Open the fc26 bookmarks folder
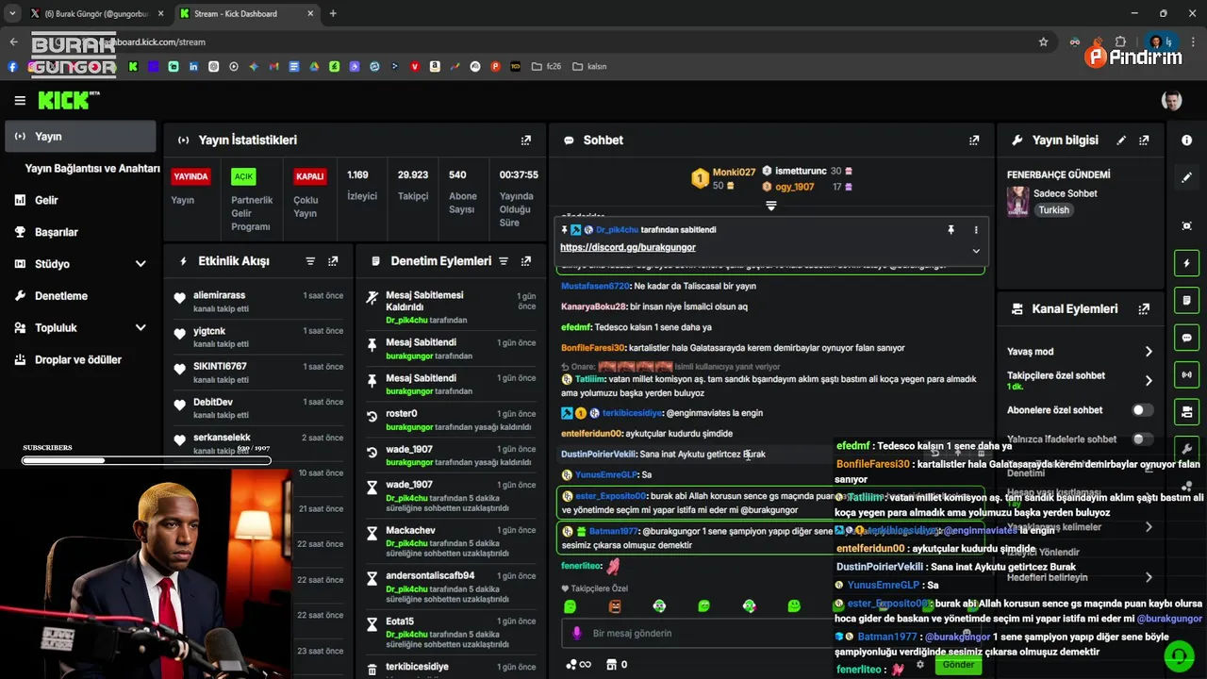Viewport: 1207px width, 679px height. click(547, 67)
